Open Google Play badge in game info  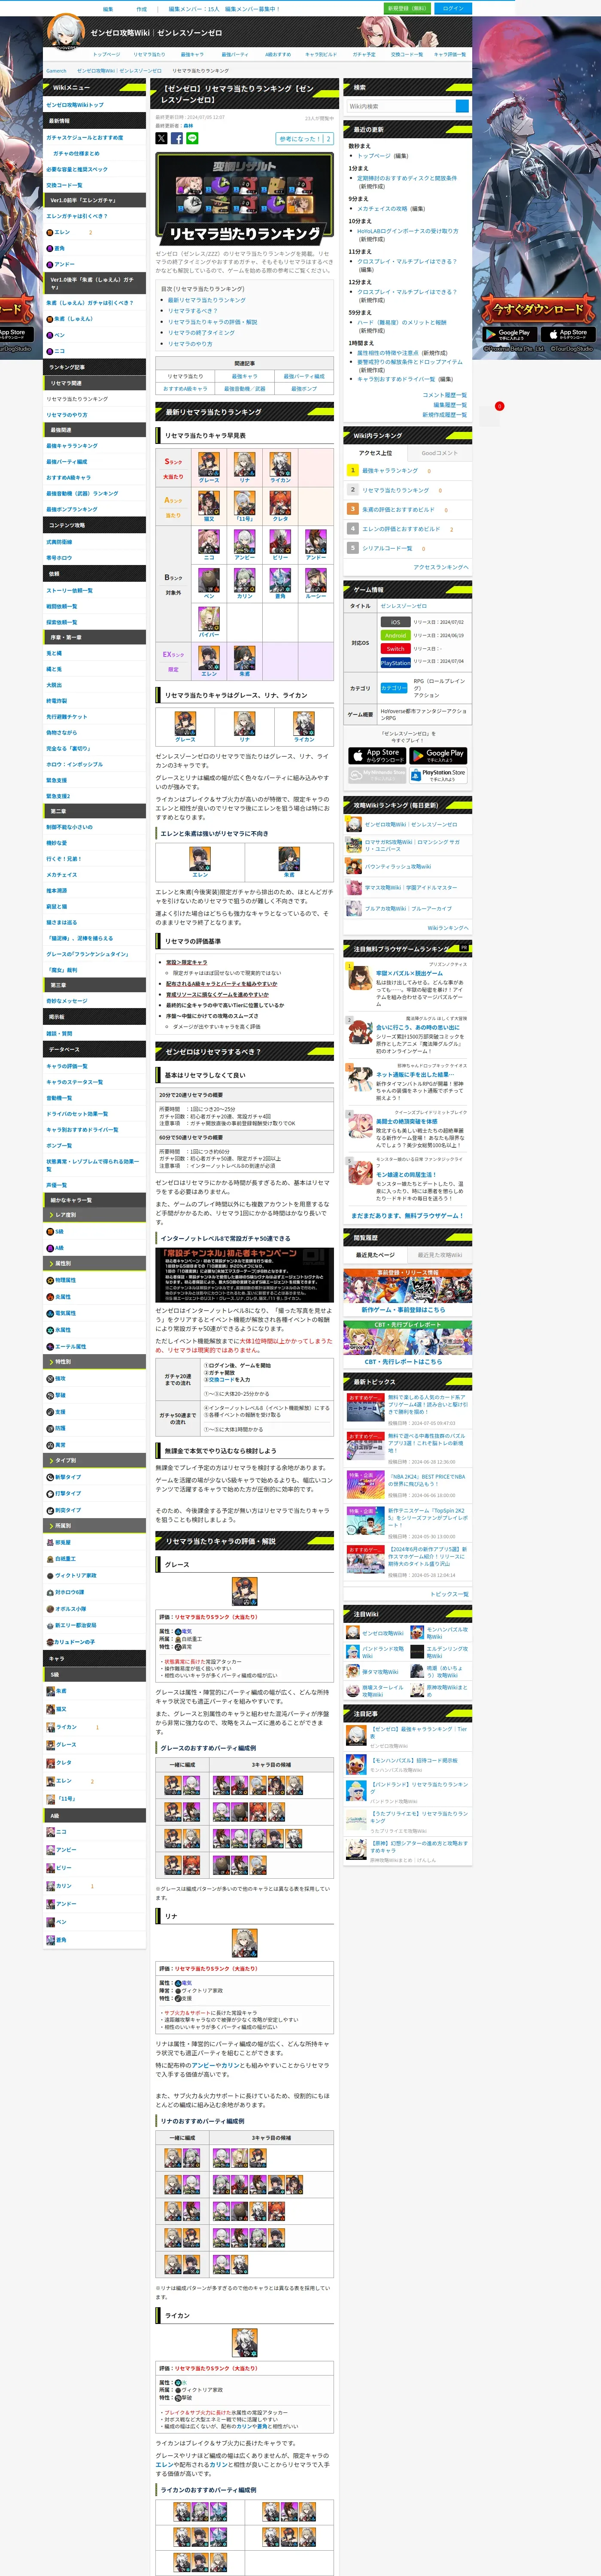point(438,755)
